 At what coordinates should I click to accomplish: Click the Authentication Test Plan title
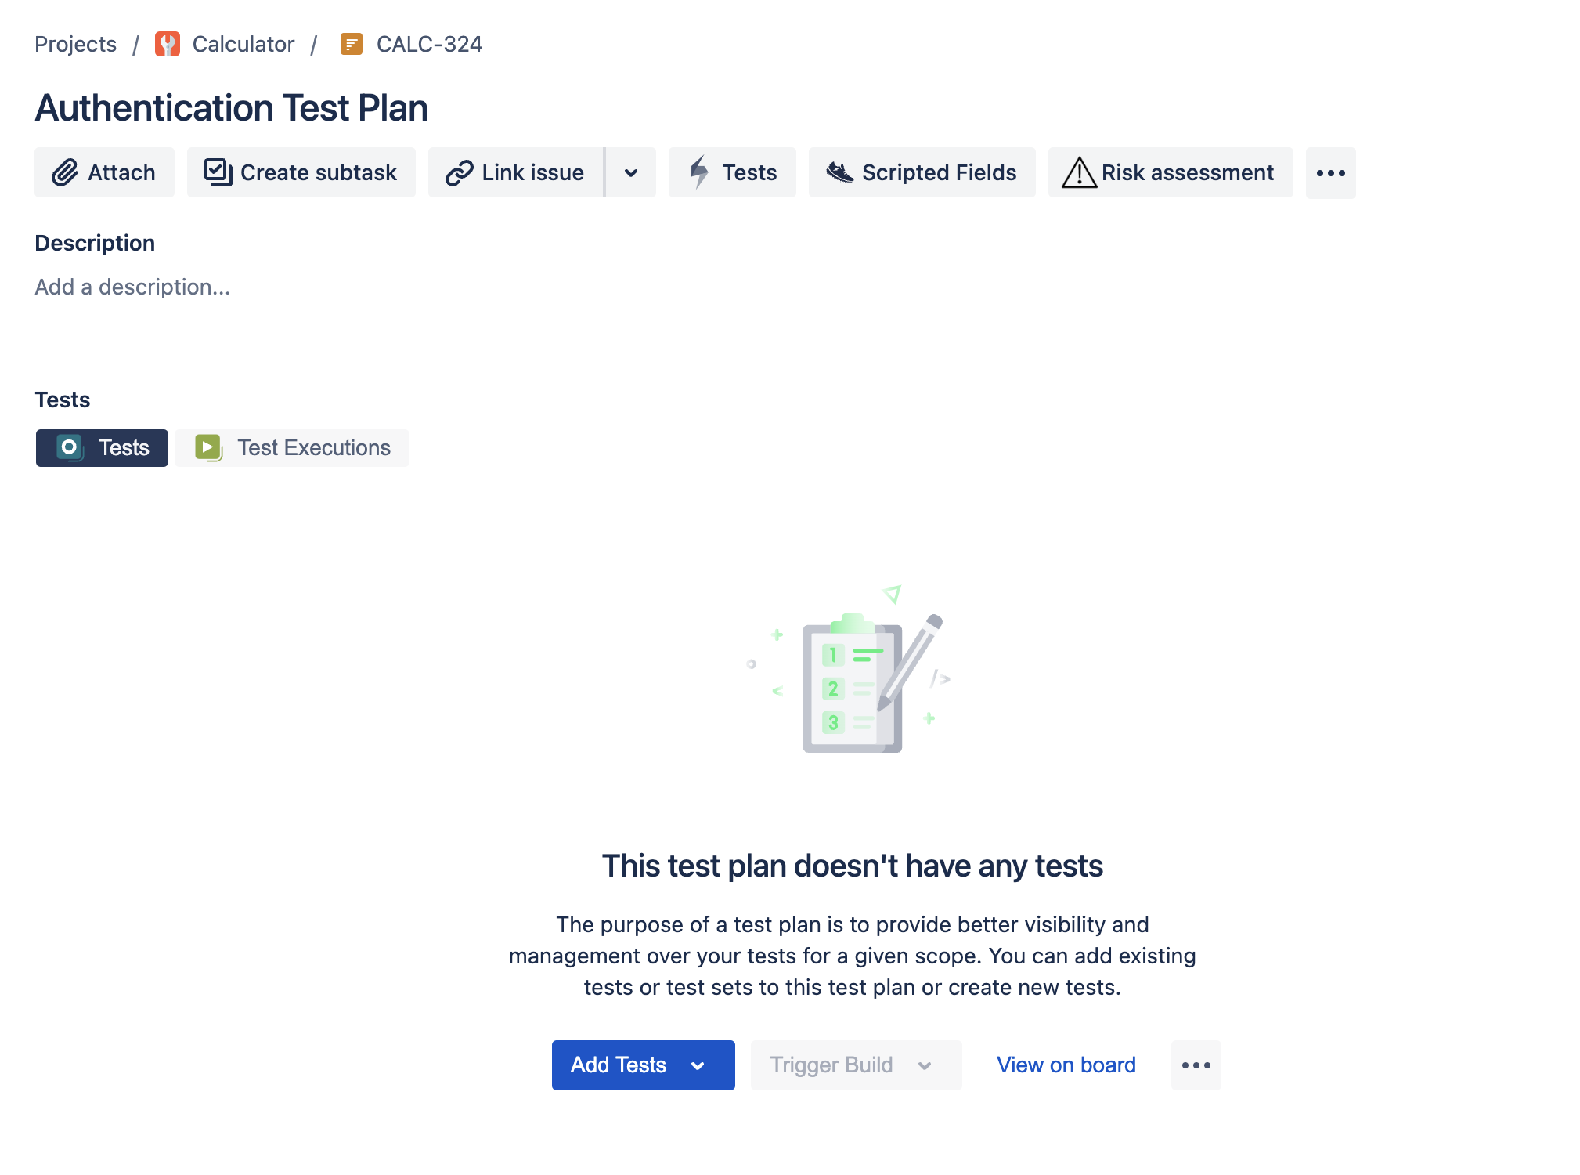tap(231, 108)
